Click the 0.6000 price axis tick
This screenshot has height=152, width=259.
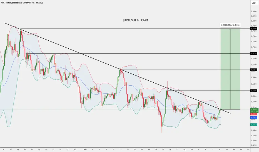coord(254,77)
